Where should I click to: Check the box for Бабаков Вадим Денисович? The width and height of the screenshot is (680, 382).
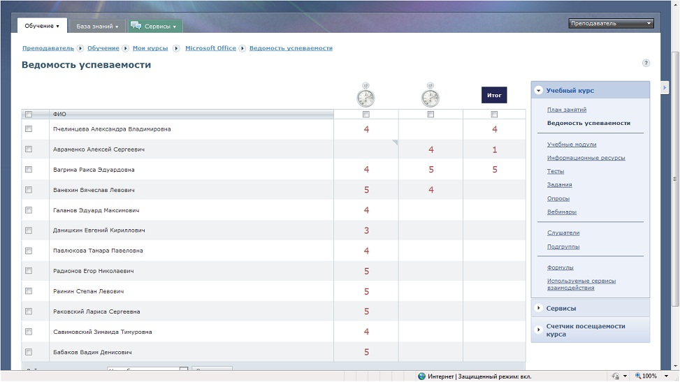click(29, 352)
